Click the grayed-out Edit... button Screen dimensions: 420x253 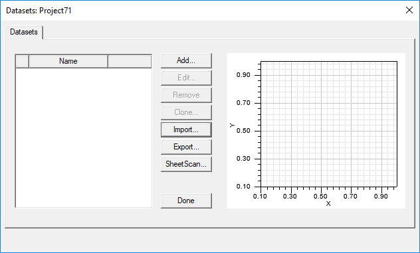(186, 78)
